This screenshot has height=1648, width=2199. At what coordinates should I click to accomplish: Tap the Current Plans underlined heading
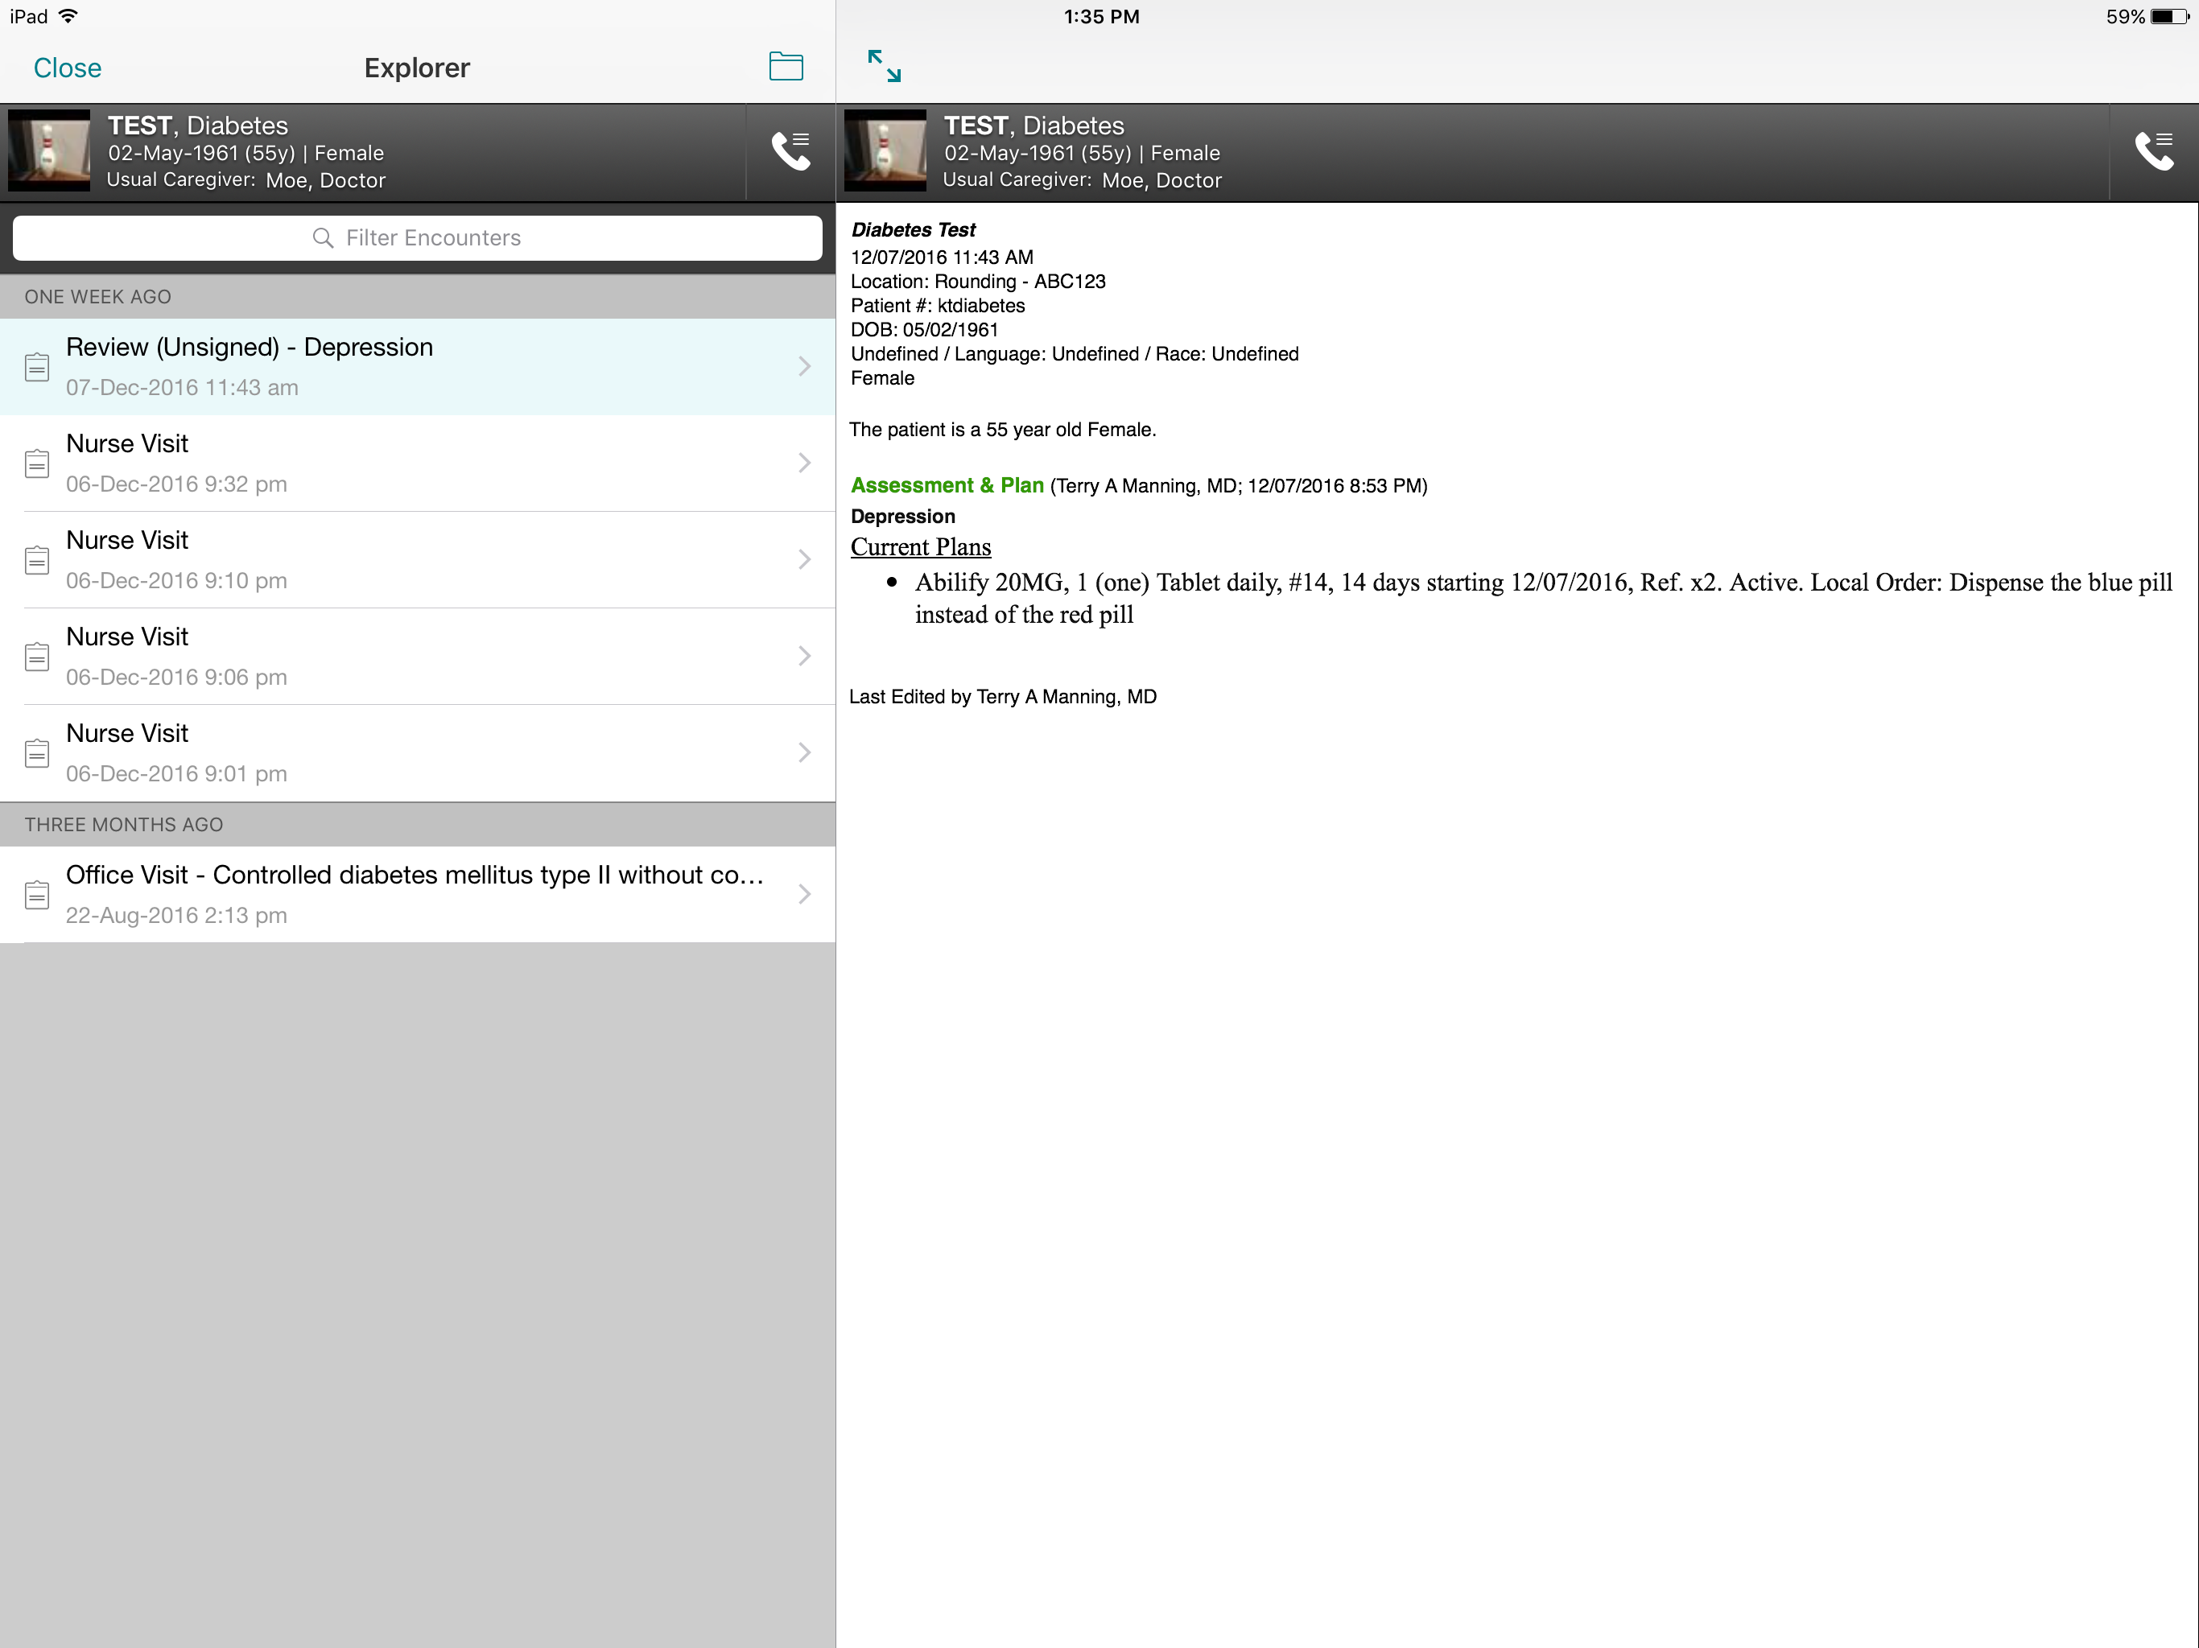921,546
